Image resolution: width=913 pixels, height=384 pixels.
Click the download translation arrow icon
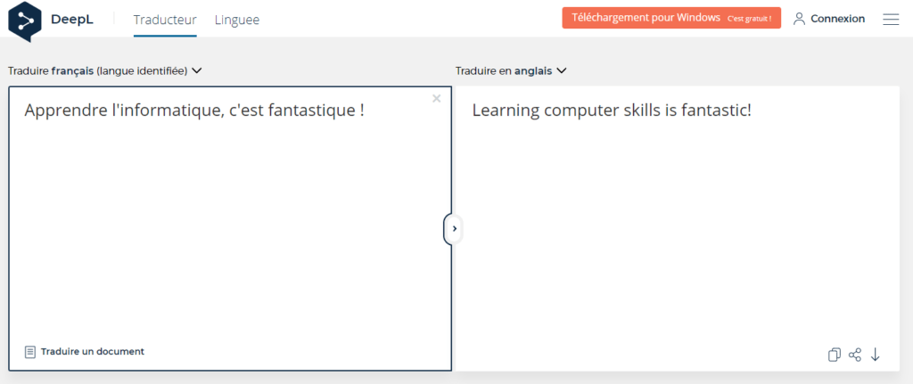pyautogui.click(x=876, y=355)
